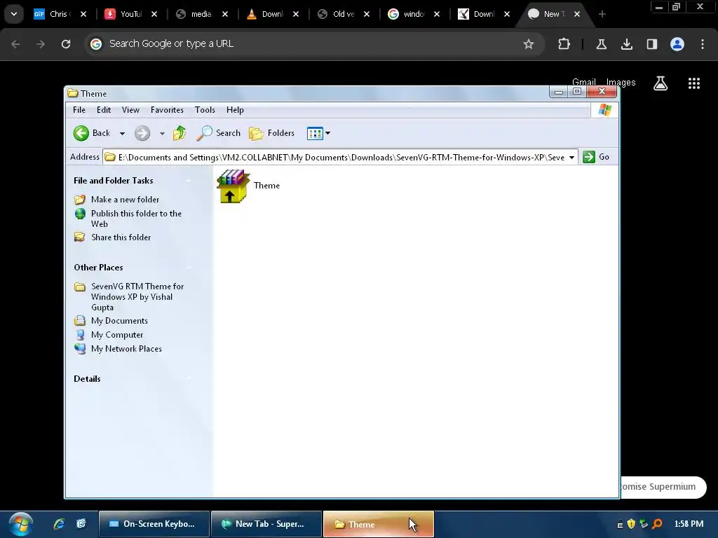Toggle the Folders pane button
Image resolution: width=718 pixels, height=538 pixels.
pos(271,133)
